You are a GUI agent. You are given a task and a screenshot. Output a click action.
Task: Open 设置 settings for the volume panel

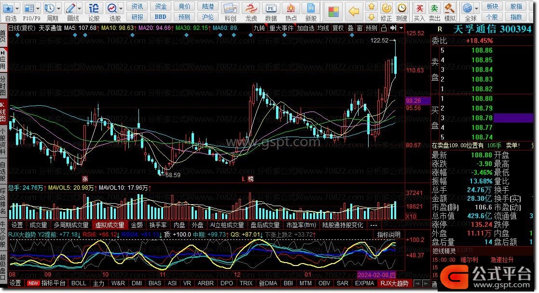pos(17,225)
